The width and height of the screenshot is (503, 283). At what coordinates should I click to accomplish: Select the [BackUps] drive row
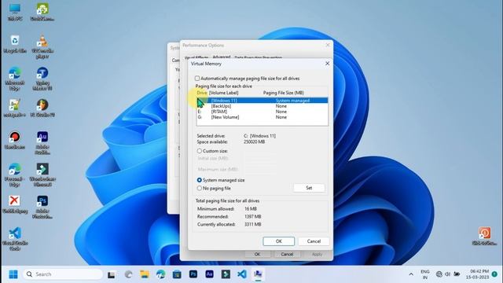pyautogui.click(x=262, y=106)
